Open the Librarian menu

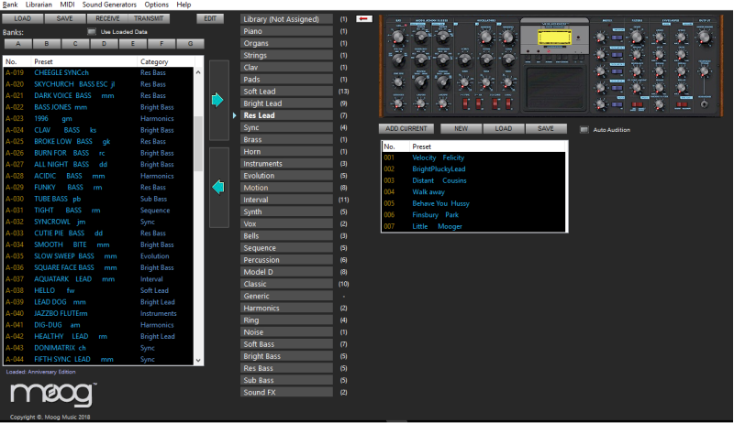click(39, 5)
